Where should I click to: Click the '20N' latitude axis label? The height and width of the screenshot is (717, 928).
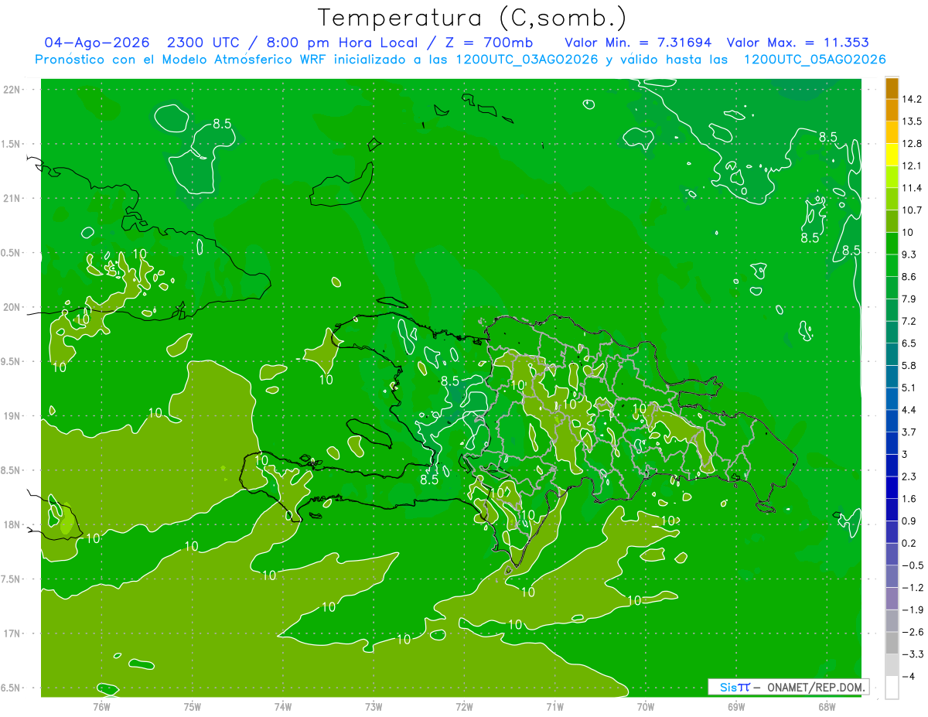coord(12,307)
